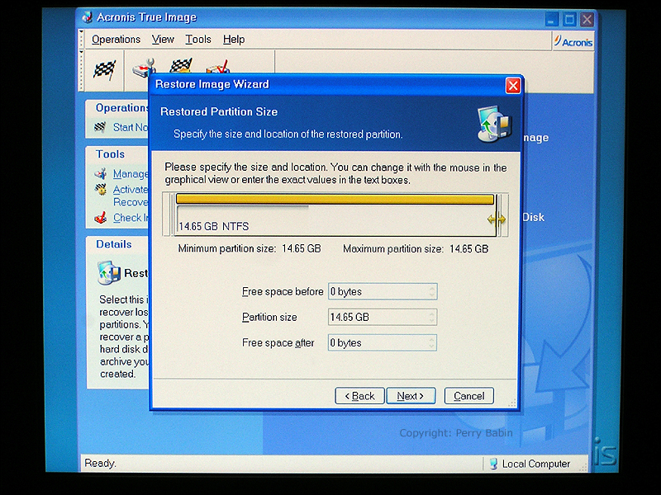Decrease the Partition size value
The image size is (661, 495).
click(x=431, y=320)
